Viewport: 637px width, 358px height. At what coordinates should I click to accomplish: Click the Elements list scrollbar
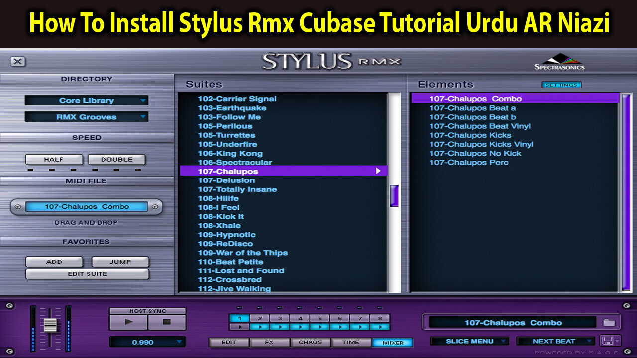click(x=626, y=192)
